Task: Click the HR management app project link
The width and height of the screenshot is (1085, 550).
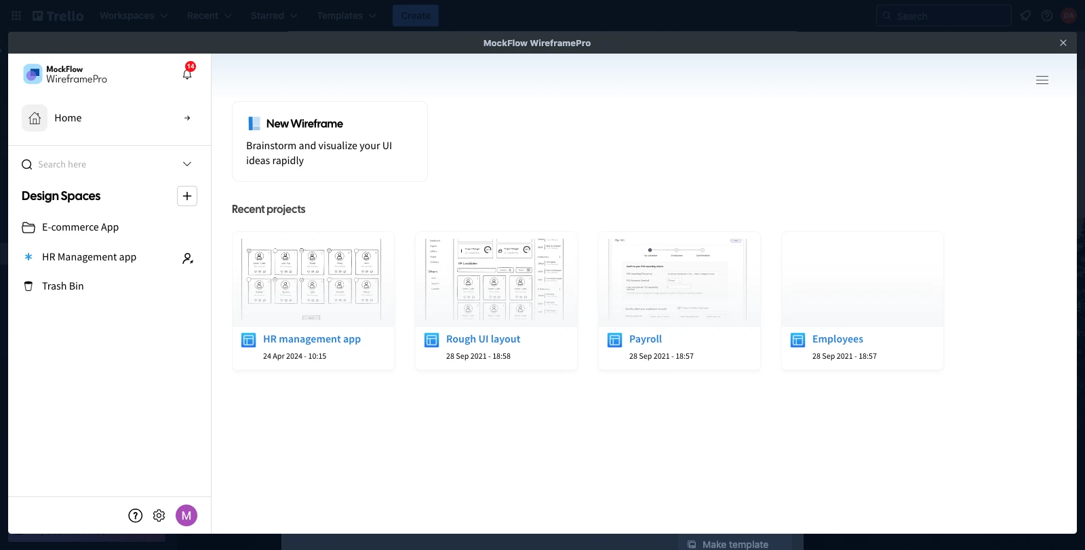Action: (x=312, y=339)
